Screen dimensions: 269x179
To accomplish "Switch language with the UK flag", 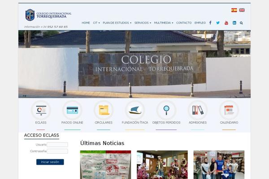I will click(242, 10).
